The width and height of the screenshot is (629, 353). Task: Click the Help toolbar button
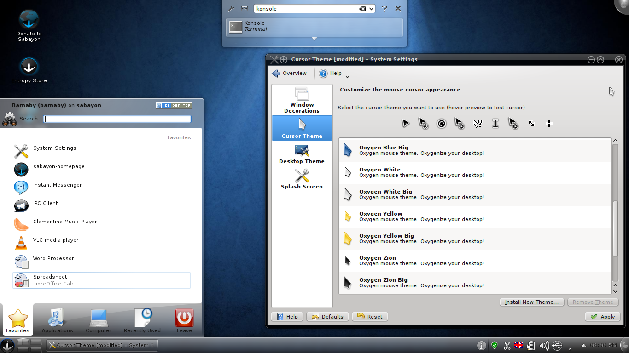point(331,74)
